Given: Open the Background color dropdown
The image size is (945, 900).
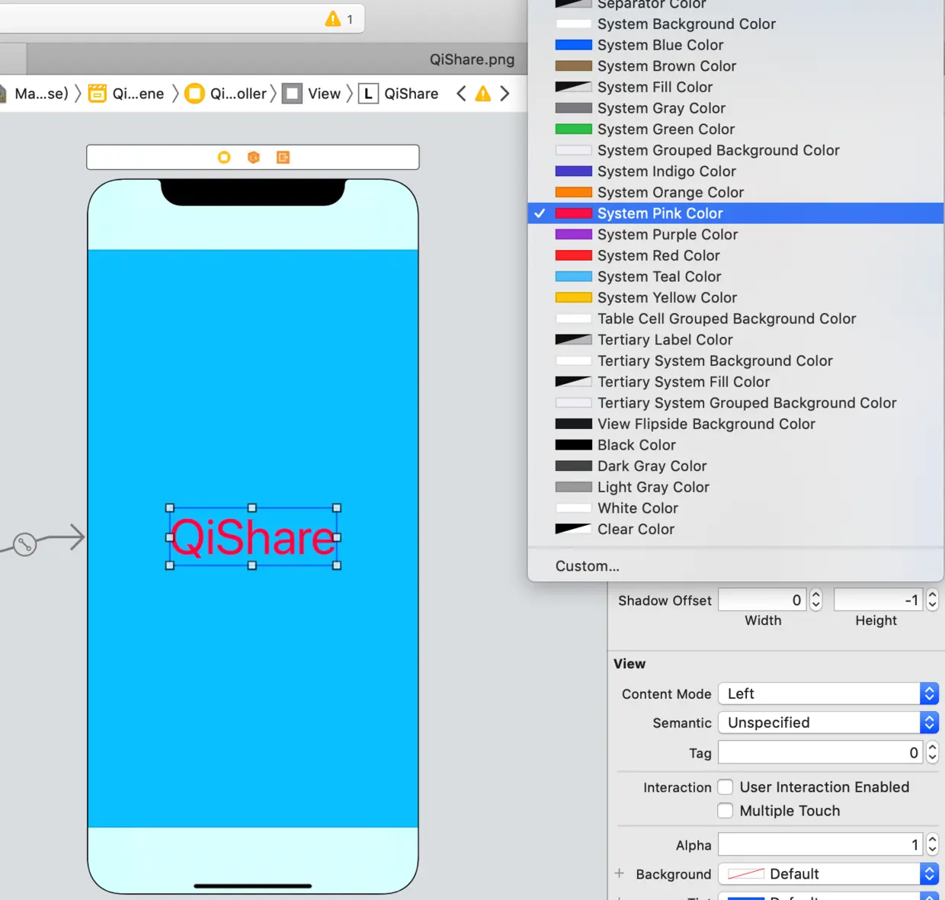Looking at the screenshot, I should tap(828, 874).
